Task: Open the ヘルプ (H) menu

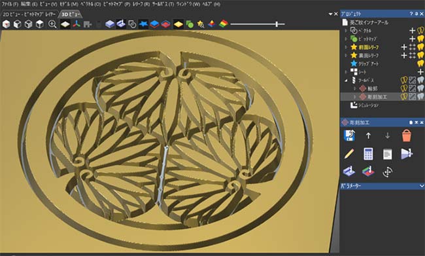Action: [211, 4]
